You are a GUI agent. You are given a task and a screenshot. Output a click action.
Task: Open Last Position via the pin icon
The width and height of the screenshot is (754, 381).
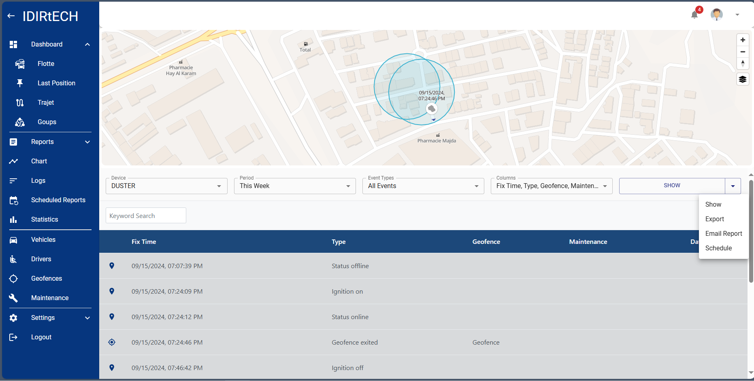point(19,83)
